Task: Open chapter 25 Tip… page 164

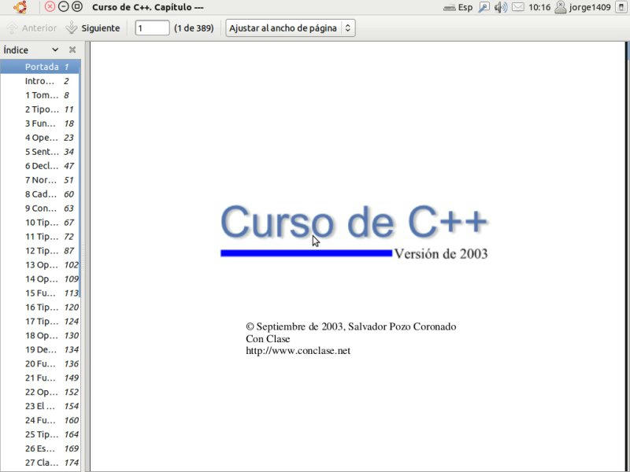Action: [40, 434]
